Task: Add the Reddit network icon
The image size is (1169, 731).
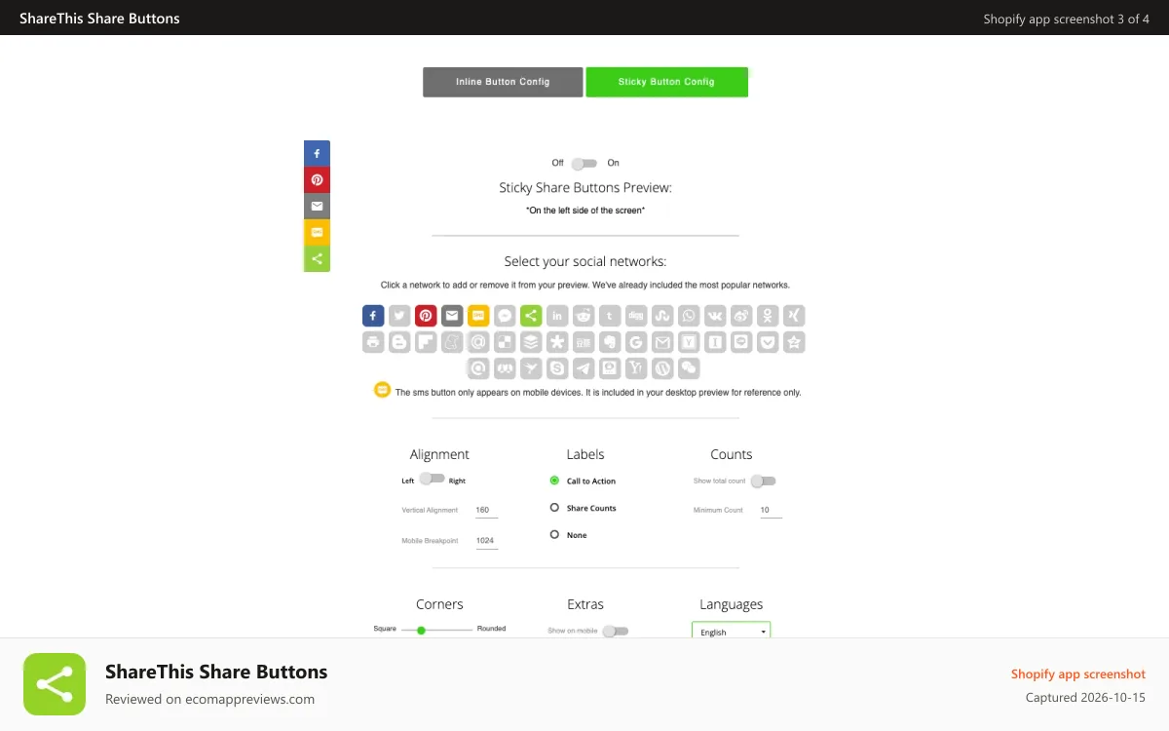Action: 584,316
